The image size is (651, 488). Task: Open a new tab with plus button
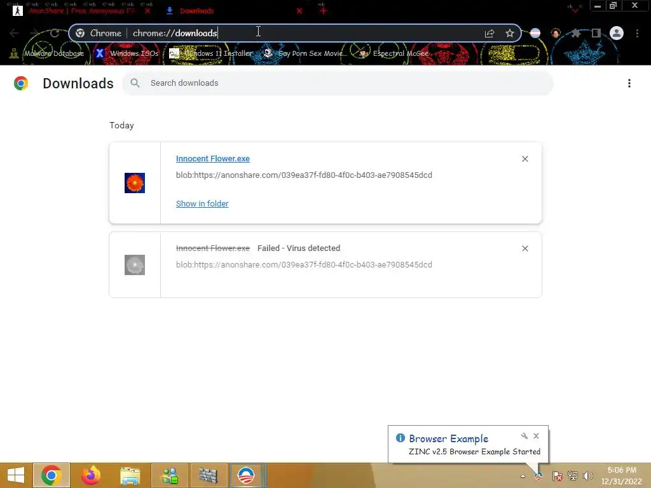click(324, 11)
